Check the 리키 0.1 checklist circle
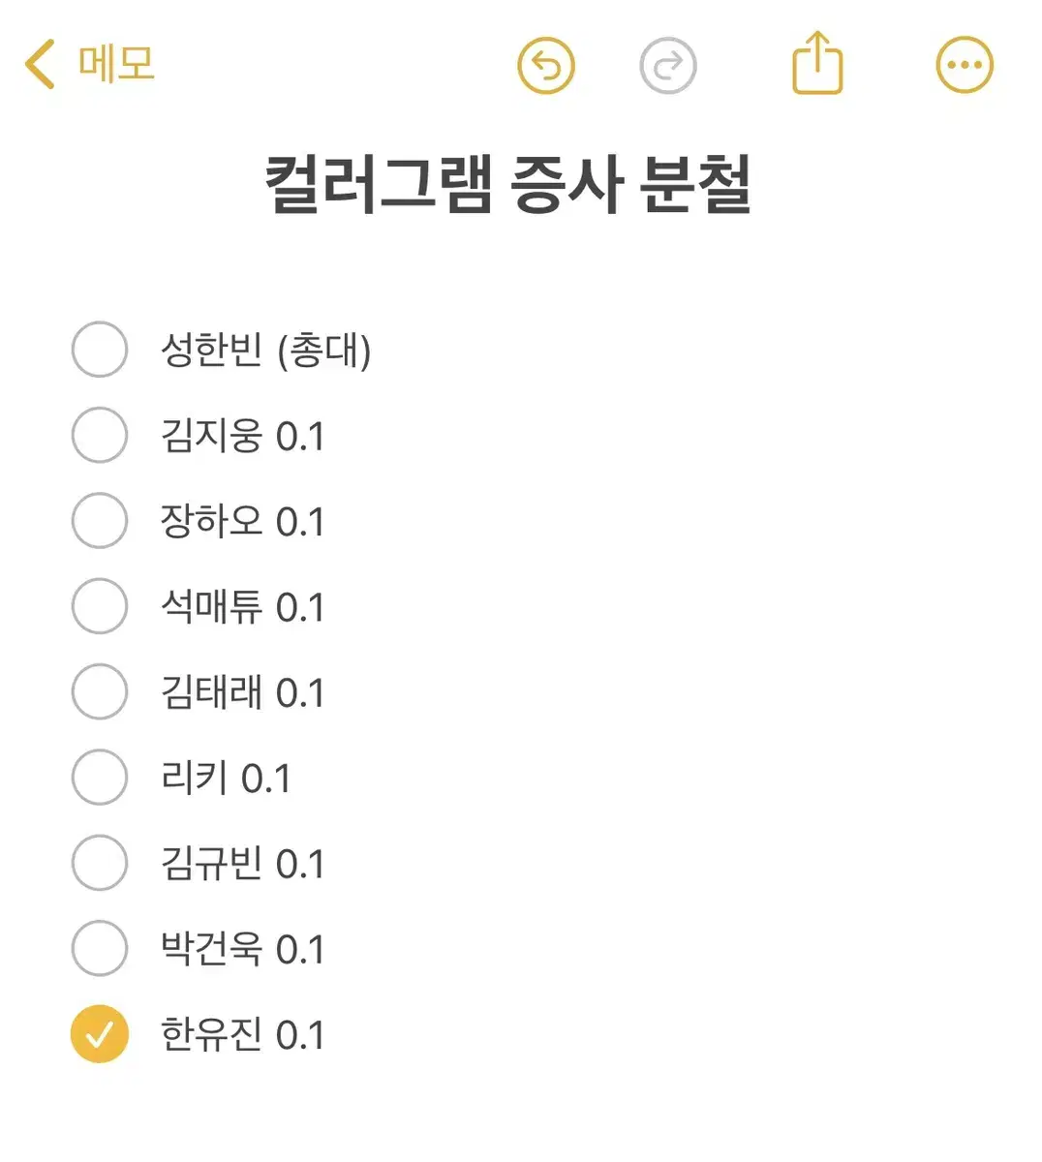The image size is (1042, 1162). tap(100, 777)
